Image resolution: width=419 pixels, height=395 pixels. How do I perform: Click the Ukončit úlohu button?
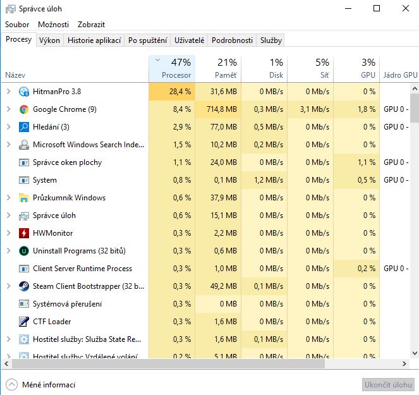click(388, 385)
